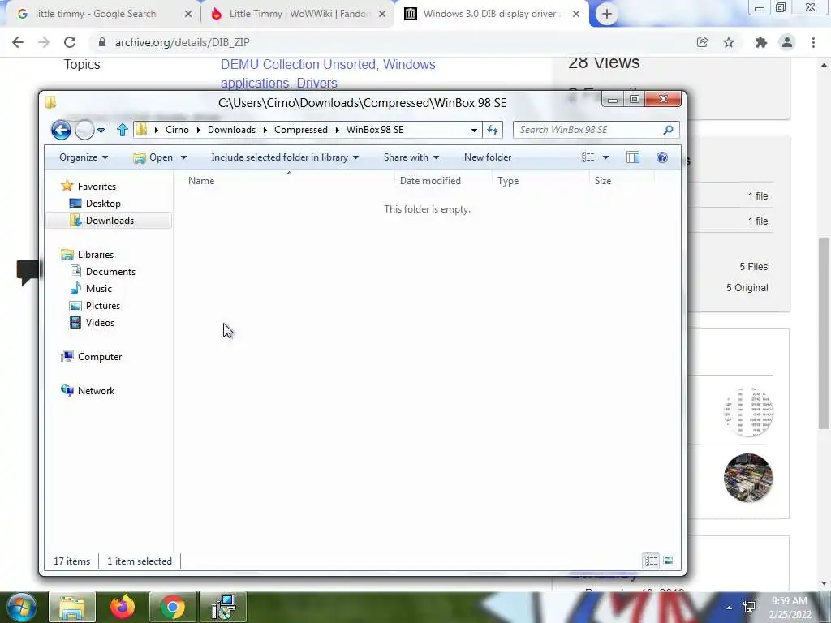
Task: Open the Windows Start menu
Action: pyautogui.click(x=21, y=607)
